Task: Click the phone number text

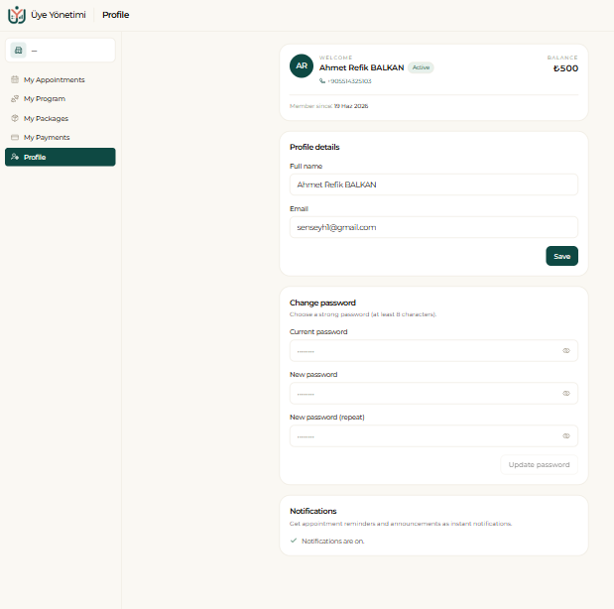Action: [350, 81]
